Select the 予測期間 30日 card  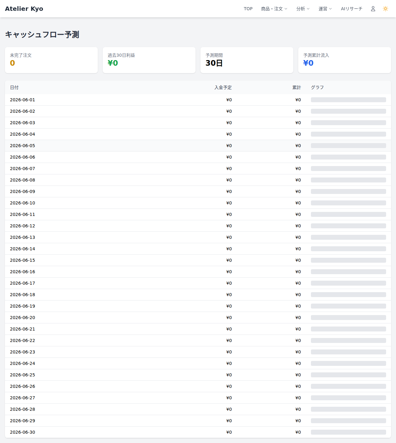point(247,60)
